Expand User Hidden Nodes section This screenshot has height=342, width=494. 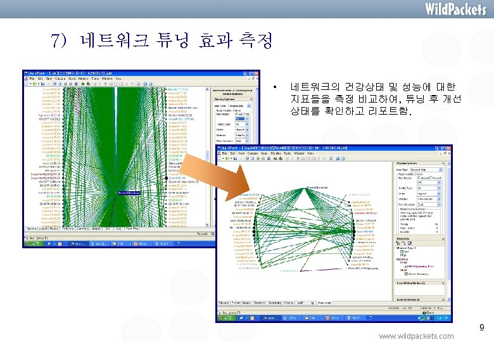[x=443, y=284]
